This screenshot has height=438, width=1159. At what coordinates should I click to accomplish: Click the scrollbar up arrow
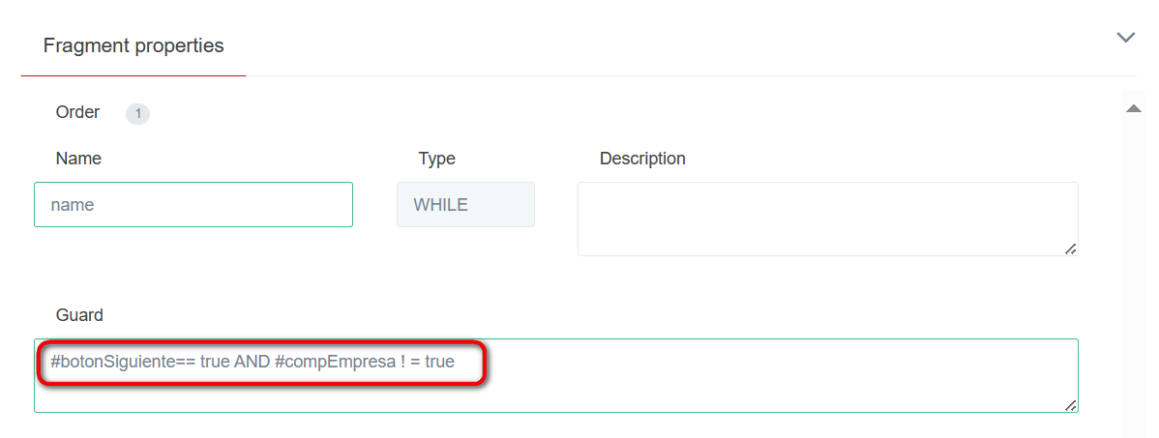pos(1134,109)
